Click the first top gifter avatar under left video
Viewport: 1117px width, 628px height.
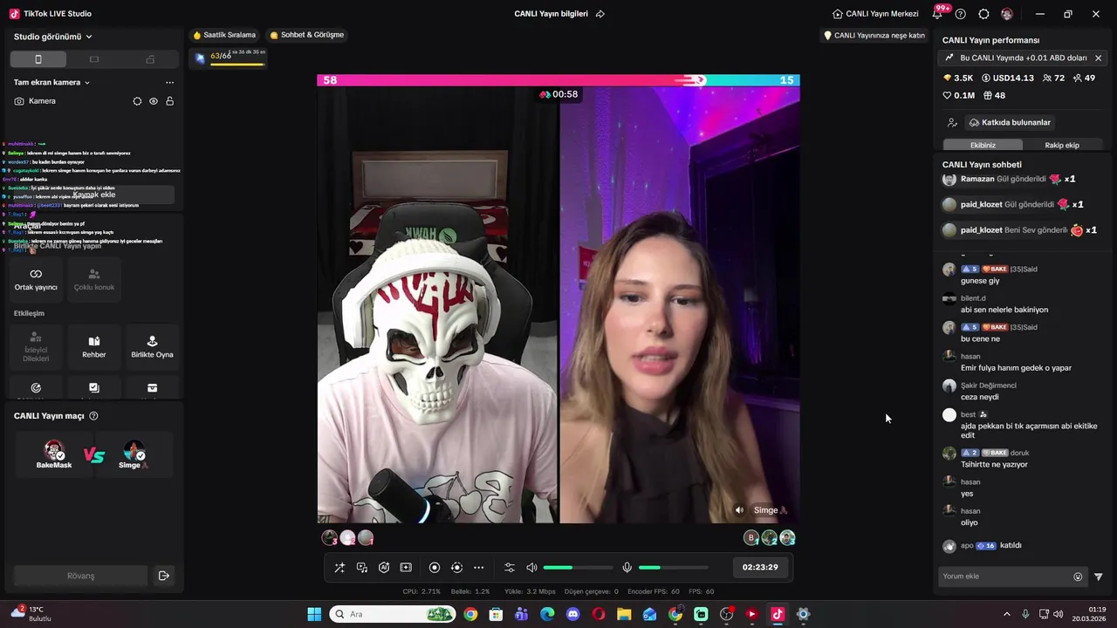click(329, 538)
